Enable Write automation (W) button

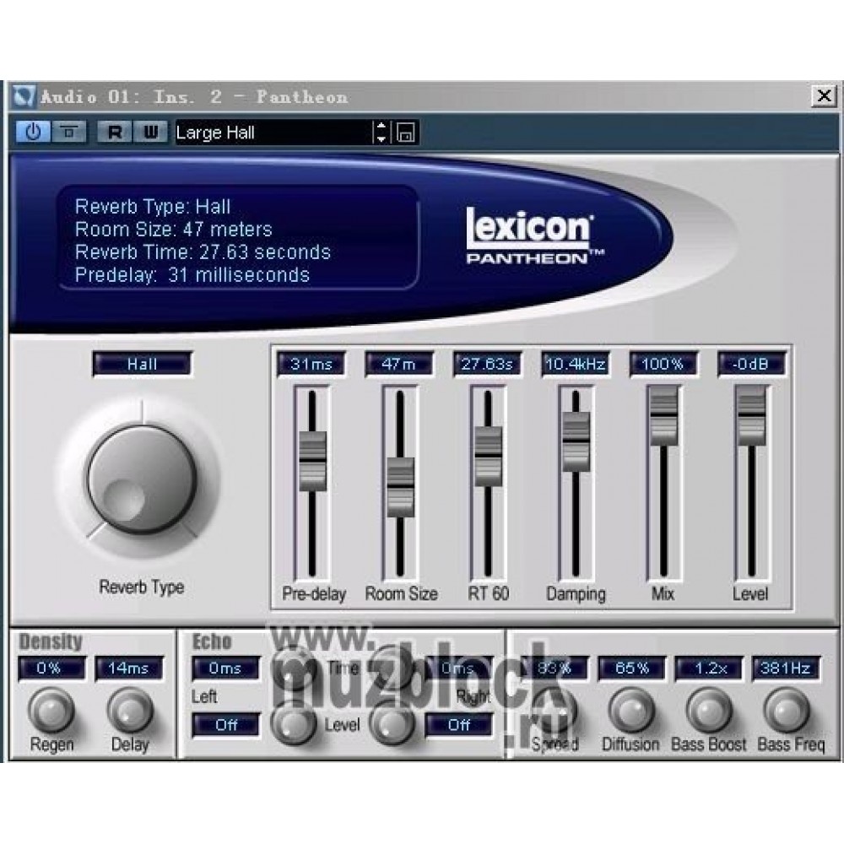click(150, 132)
